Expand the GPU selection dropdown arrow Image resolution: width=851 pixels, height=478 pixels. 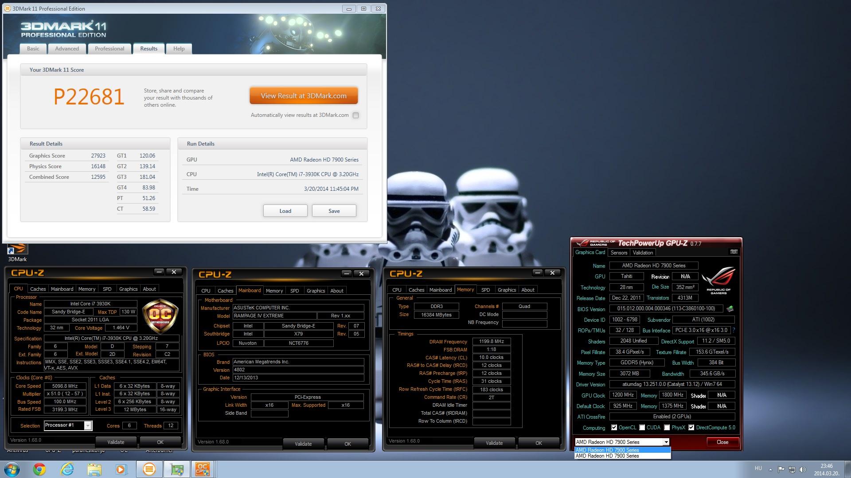[x=666, y=442]
